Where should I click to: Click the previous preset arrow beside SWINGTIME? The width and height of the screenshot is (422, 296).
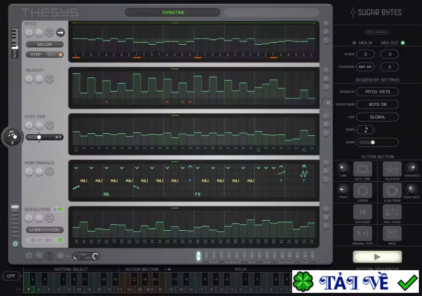click(x=128, y=12)
